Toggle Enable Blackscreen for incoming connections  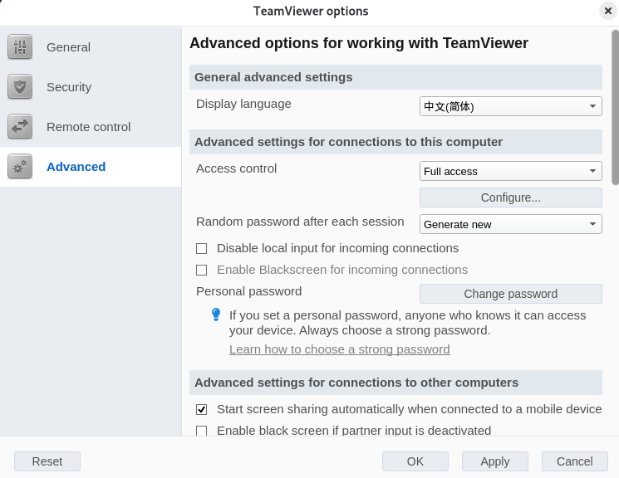click(x=201, y=270)
